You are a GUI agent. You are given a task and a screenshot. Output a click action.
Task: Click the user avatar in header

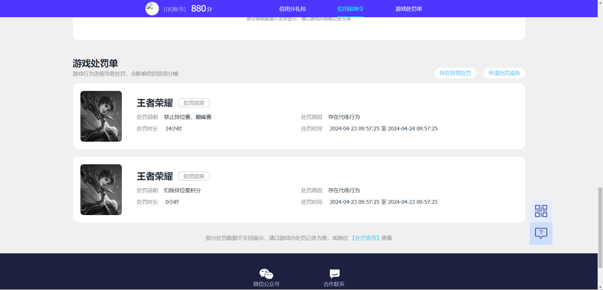point(152,8)
